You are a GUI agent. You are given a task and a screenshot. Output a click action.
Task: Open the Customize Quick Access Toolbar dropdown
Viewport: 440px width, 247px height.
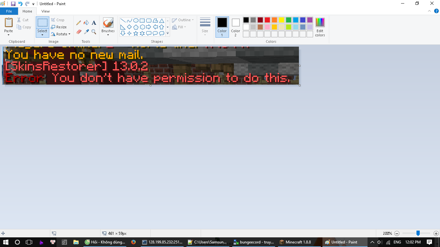click(33, 4)
